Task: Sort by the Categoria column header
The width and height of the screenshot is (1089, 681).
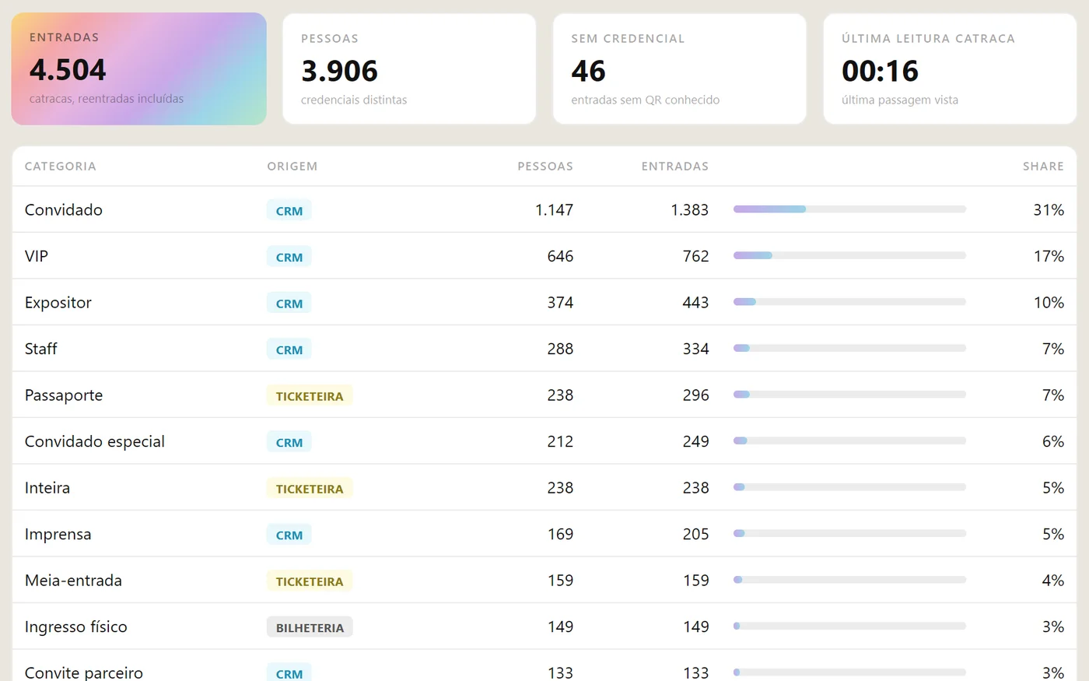Action: point(61,167)
